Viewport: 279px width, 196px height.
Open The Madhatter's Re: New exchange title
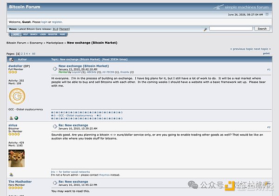(x=73, y=182)
